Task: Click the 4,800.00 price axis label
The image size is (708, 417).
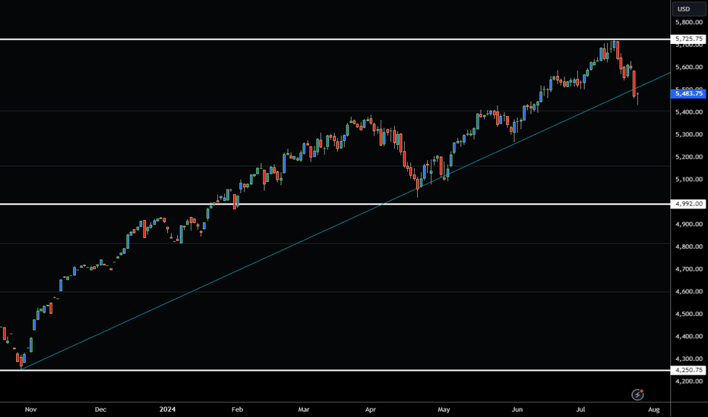Action: click(688, 246)
